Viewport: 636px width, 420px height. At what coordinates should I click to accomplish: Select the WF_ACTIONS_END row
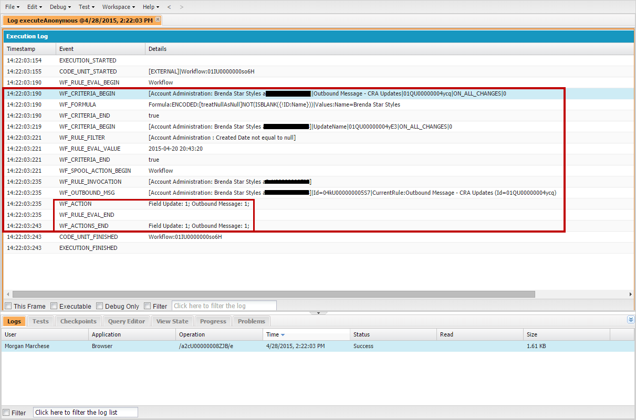[318, 226]
